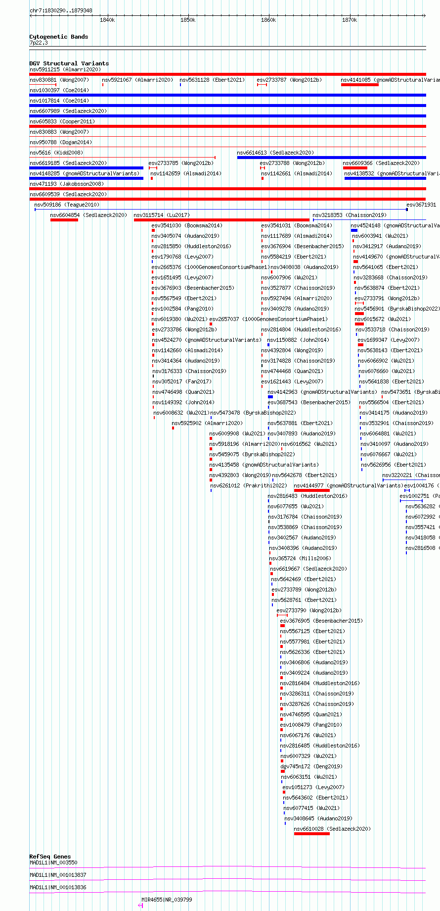Click the esv2665376 (1000GenomesConsortiumPhase1) label

tap(211, 267)
